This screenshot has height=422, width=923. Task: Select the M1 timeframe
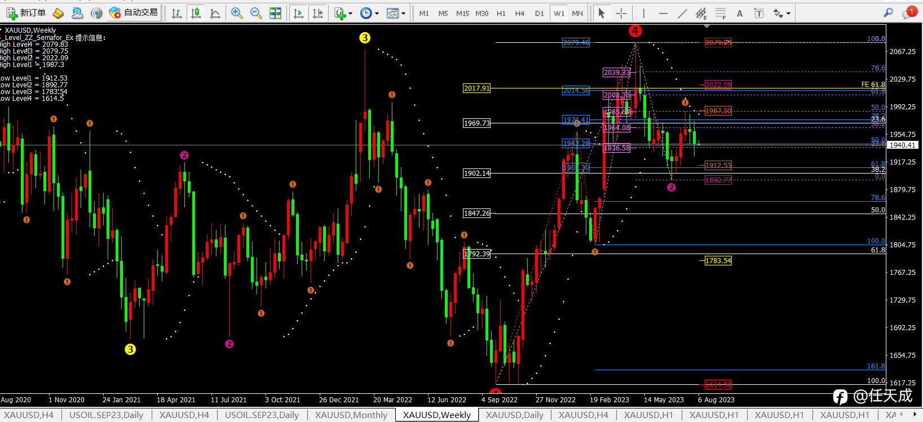(x=424, y=13)
